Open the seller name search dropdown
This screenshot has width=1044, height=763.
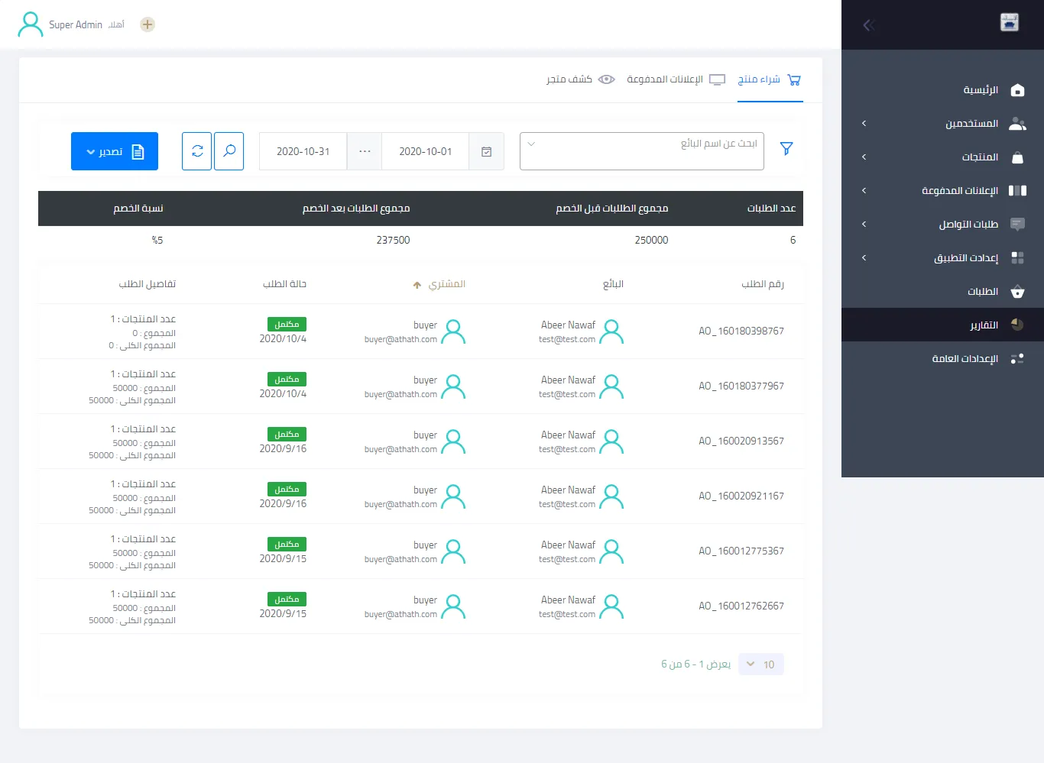point(642,151)
